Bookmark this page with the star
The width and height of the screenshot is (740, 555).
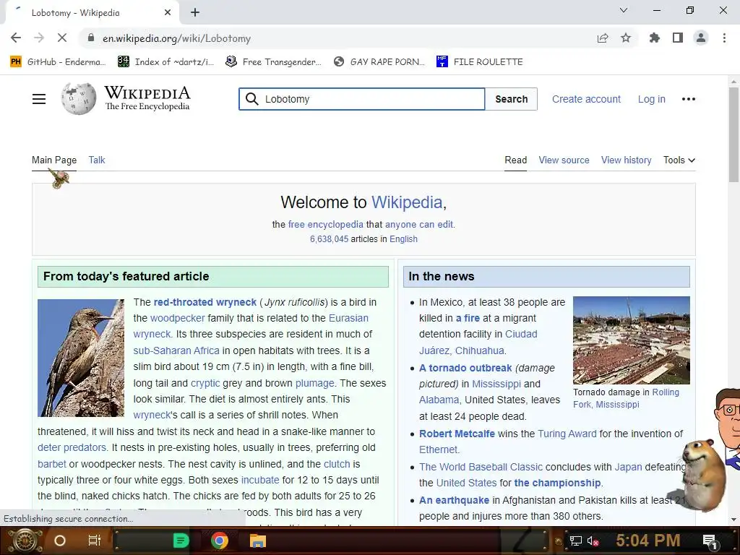(x=626, y=38)
